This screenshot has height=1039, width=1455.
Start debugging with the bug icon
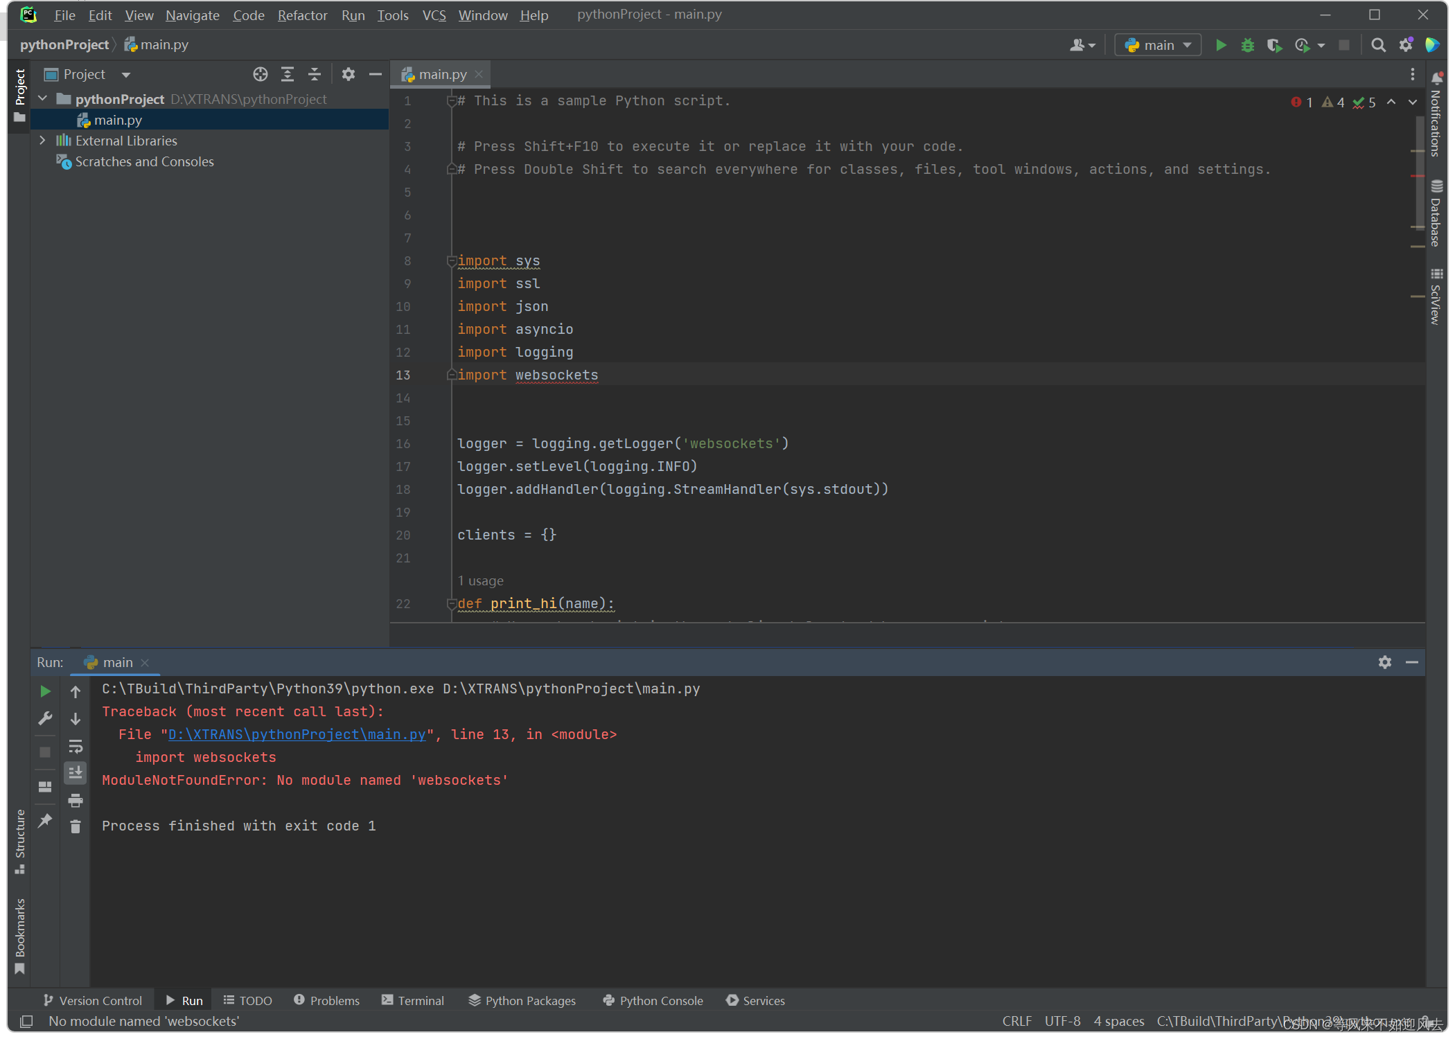click(1247, 46)
